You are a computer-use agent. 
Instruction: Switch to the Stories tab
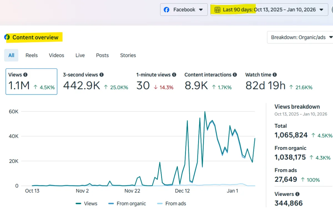tap(128, 55)
